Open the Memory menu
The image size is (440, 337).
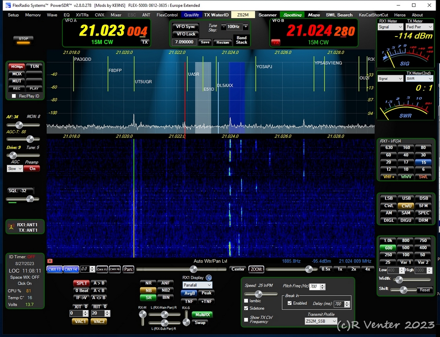pos(33,15)
